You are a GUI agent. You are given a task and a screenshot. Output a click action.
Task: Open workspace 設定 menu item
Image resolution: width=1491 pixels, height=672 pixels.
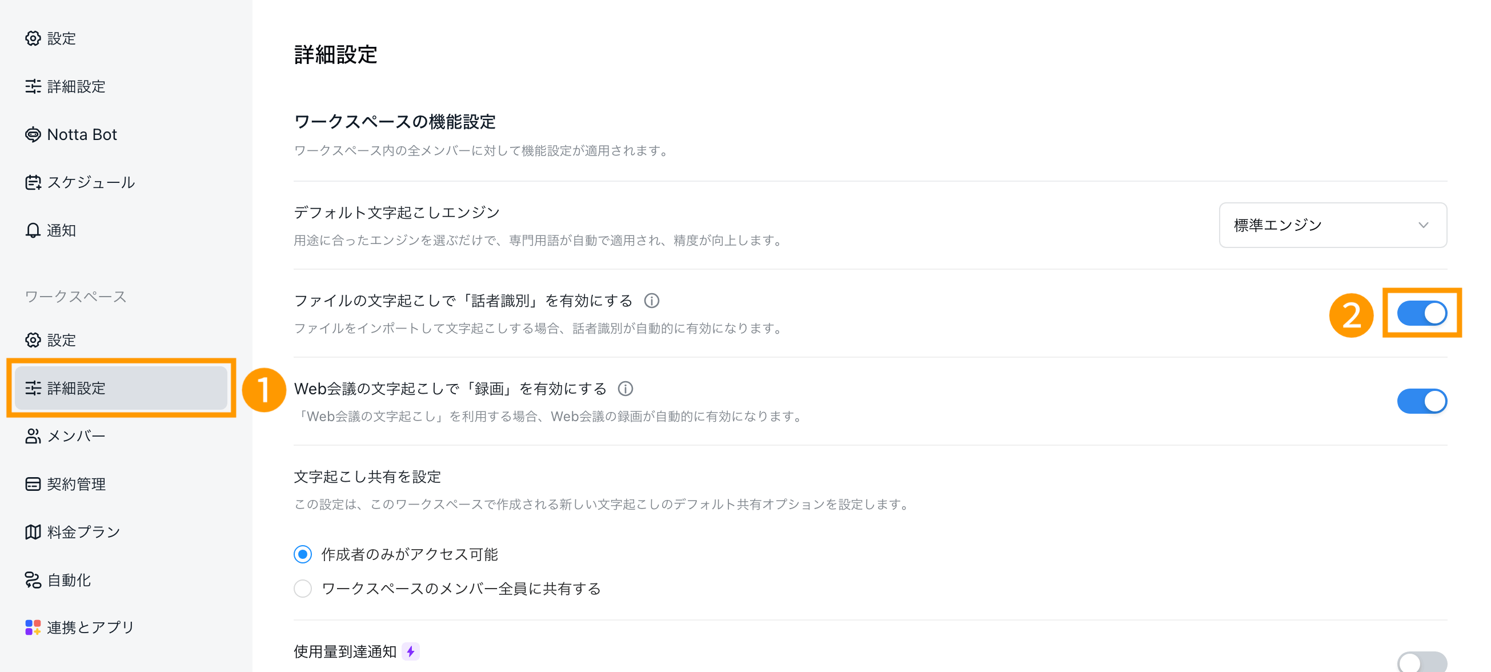[x=61, y=340]
